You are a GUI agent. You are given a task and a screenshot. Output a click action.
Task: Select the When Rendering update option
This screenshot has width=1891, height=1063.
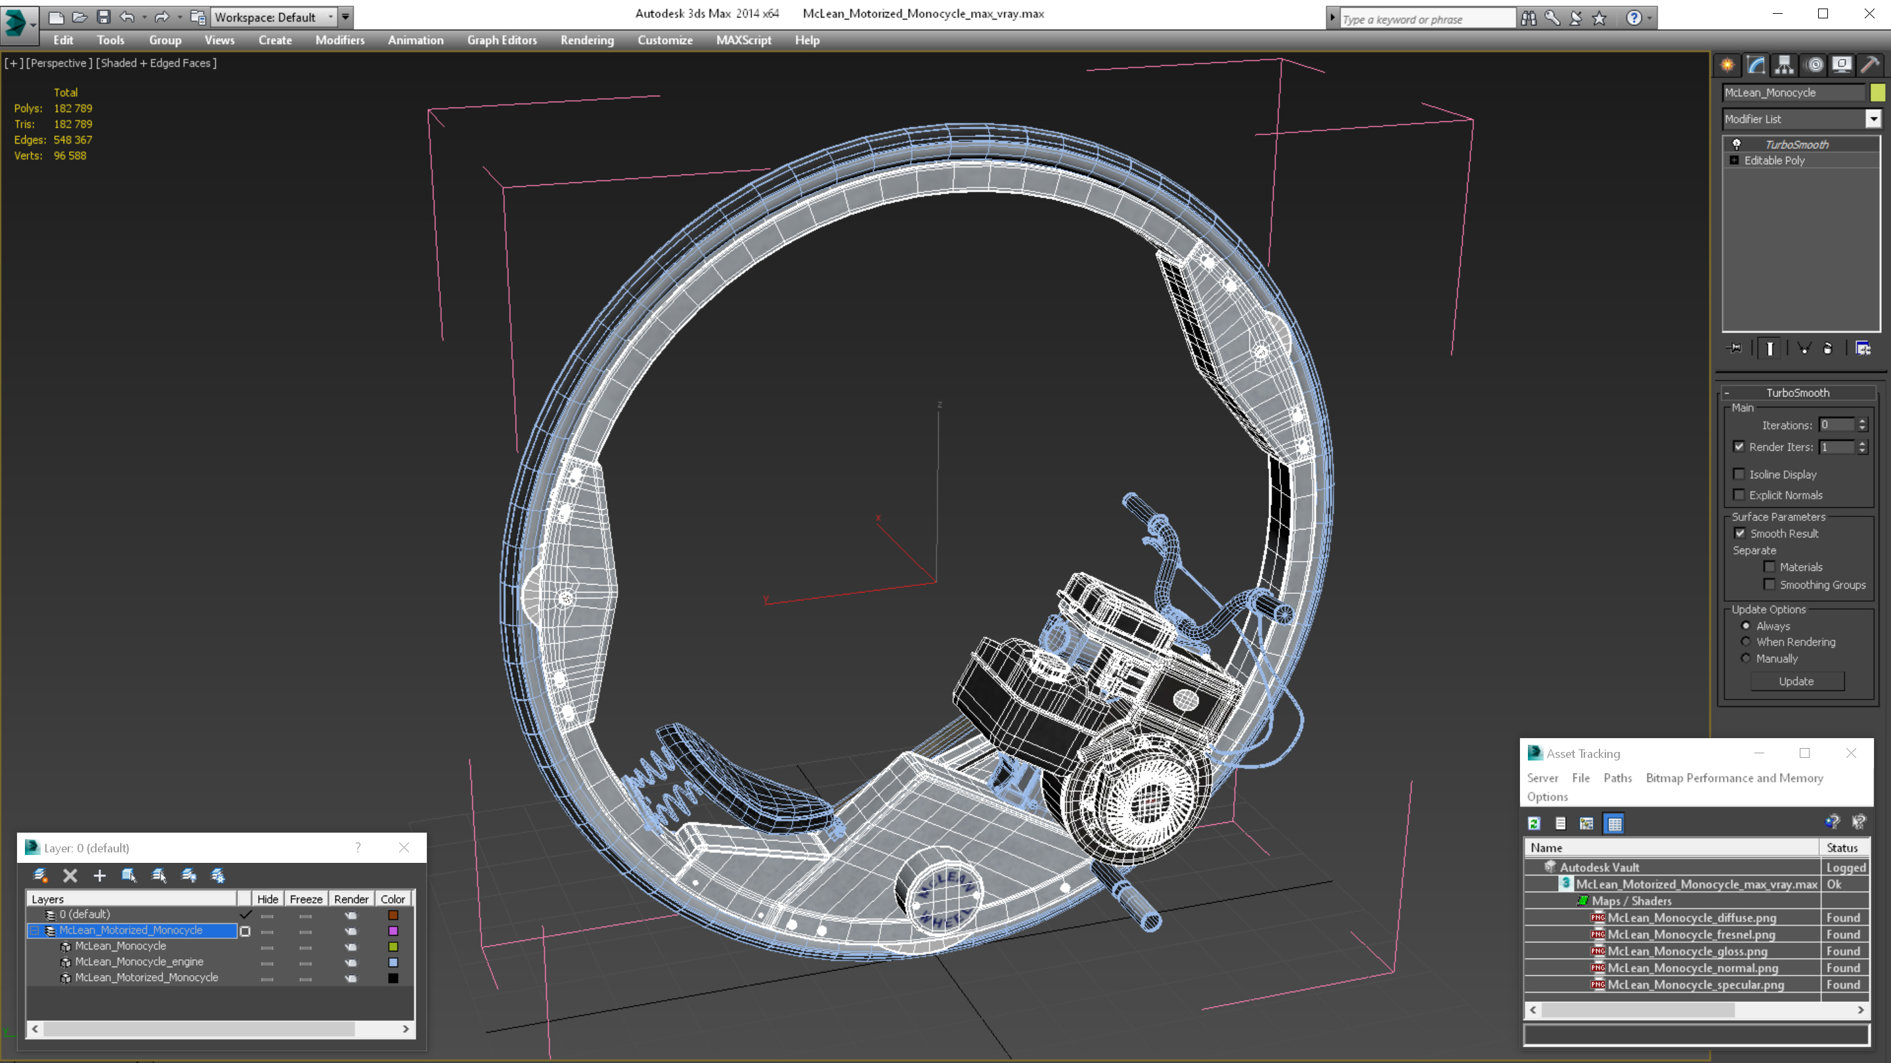click(x=1746, y=642)
